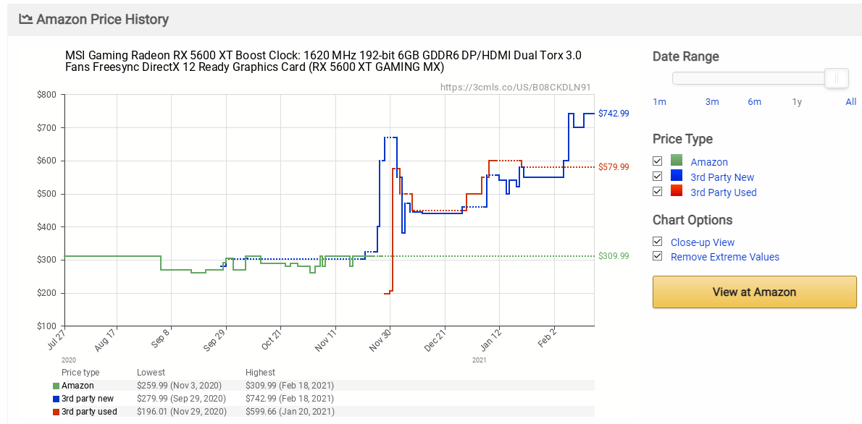Click the View at Amazon button
The height and width of the screenshot is (424, 862).
pos(754,292)
